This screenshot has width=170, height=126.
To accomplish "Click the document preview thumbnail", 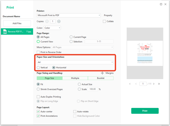I will 145,53.
